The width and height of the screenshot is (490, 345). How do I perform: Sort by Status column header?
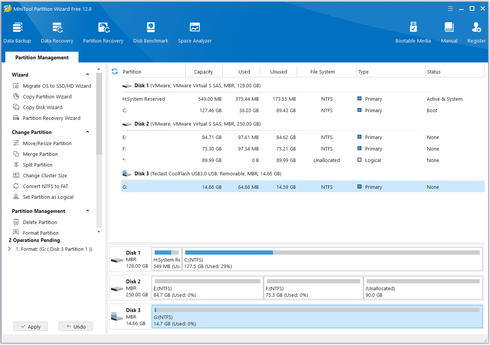pyautogui.click(x=455, y=72)
